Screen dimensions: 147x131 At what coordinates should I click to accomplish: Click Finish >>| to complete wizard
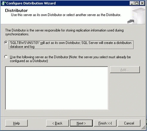pyautogui.click(x=105, y=123)
